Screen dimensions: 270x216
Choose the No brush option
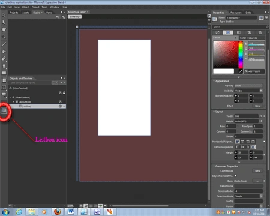pos(217,32)
